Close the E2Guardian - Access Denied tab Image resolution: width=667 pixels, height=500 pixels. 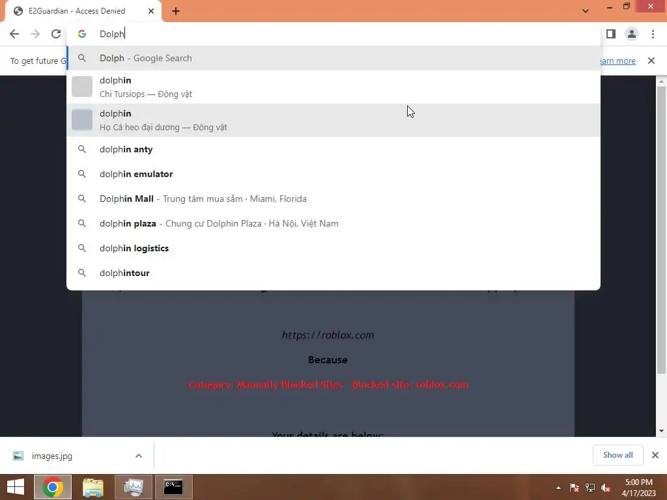[151, 11]
